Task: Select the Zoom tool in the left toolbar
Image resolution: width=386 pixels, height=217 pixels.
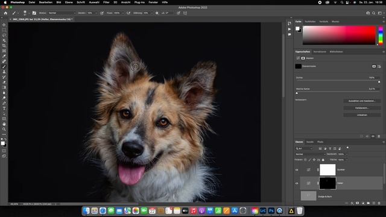Action: pyautogui.click(x=4, y=129)
